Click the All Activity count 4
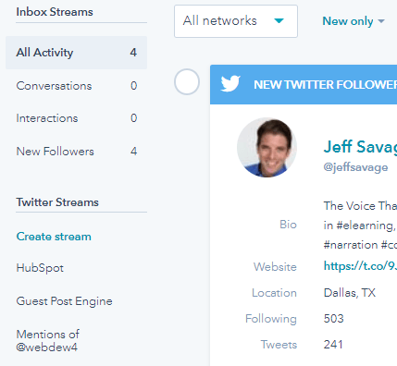Viewport: 397px width, 366px height. click(x=133, y=53)
